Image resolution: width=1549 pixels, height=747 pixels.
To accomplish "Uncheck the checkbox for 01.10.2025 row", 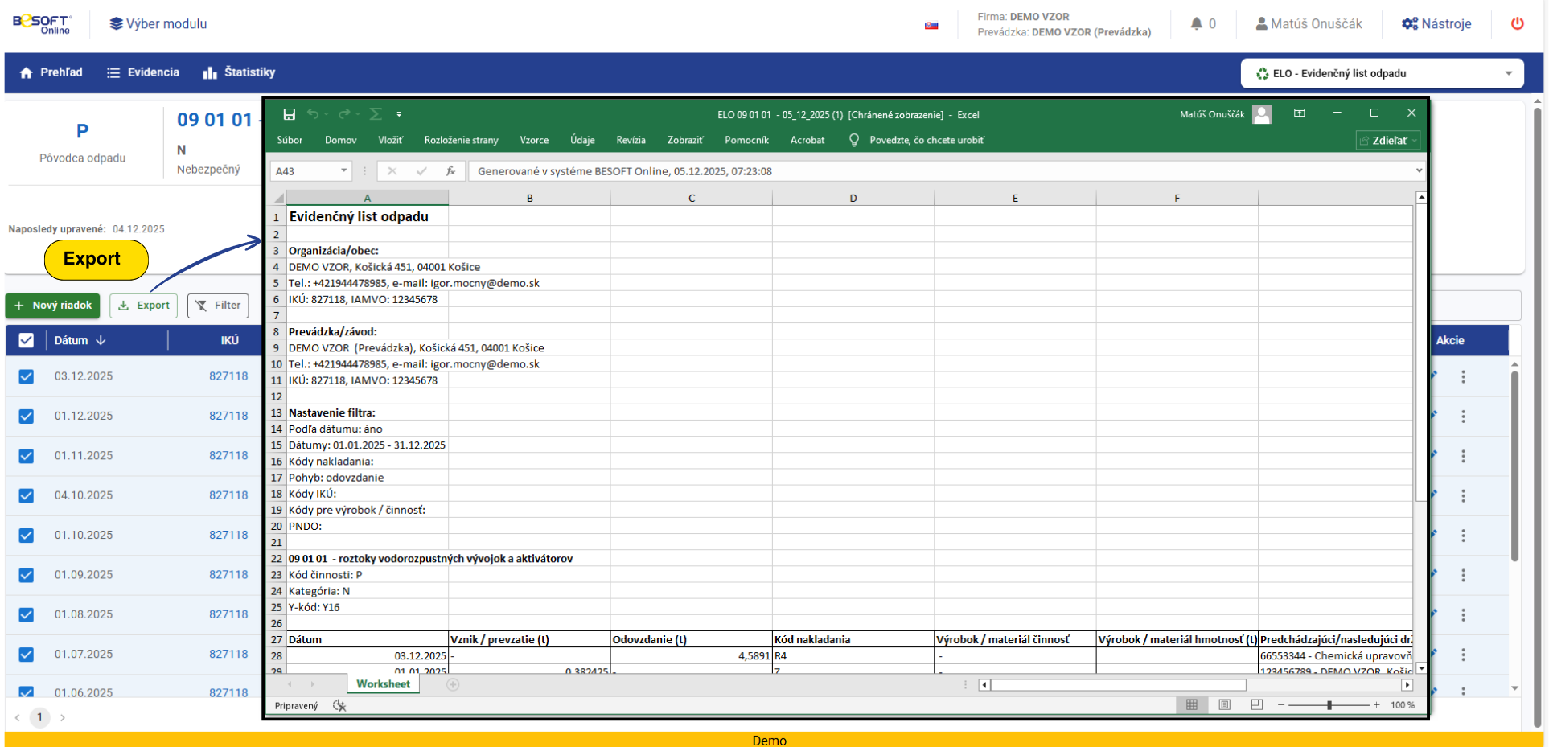I will click(27, 536).
